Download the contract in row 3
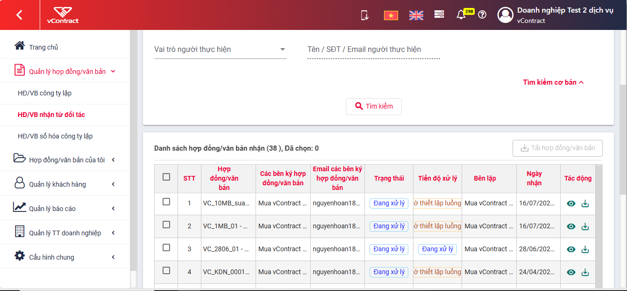Screen dimensions: 627x291 point(585,249)
